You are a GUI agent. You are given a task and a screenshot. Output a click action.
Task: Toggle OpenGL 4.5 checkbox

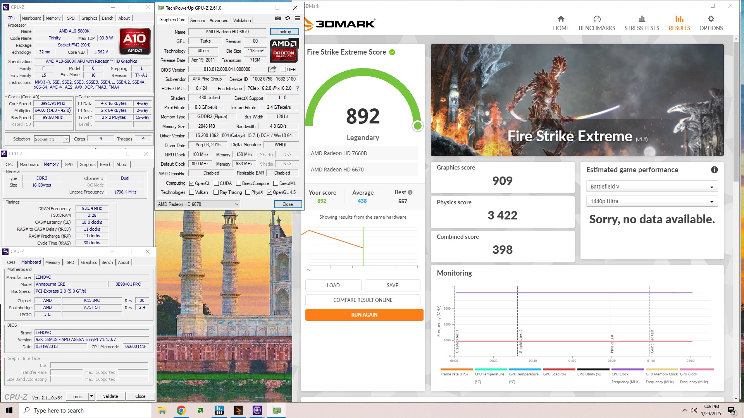[269, 192]
